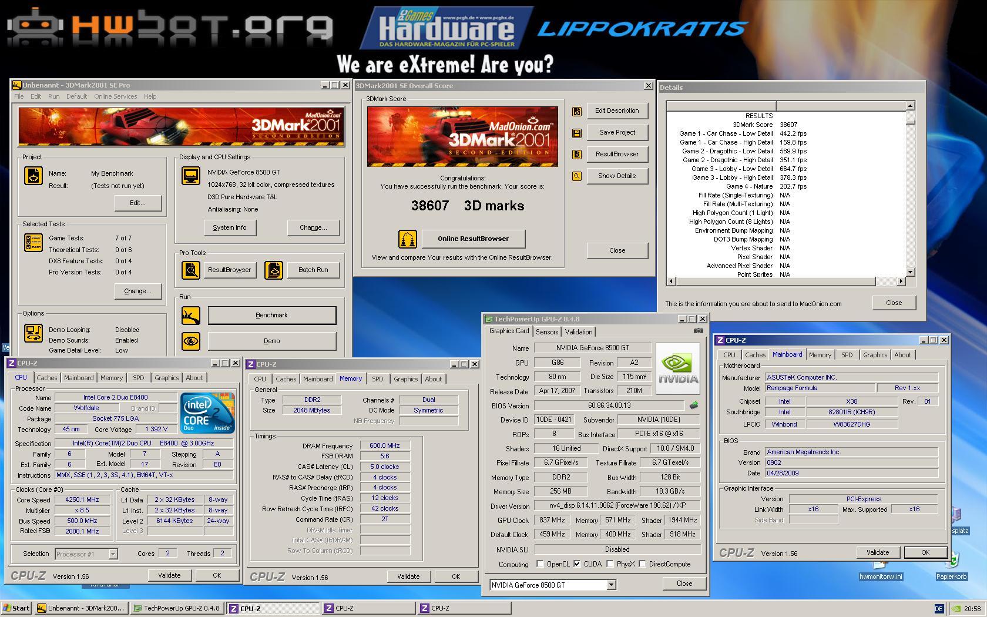Click Show Details button in Overall Score
The image size is (987, 617).
click(617, 176)
